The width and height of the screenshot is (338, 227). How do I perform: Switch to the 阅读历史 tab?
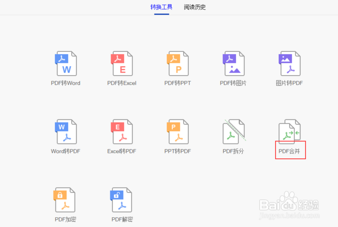[x=195, y=7]
